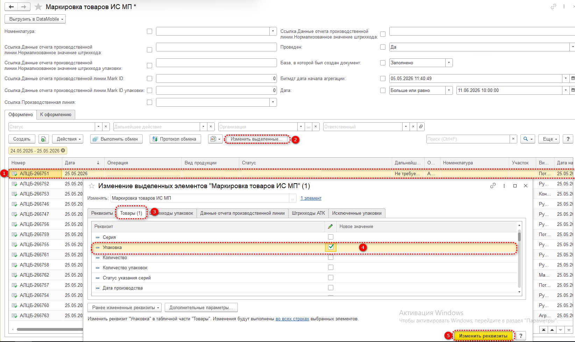Switch to the Оформлено tab

click(21, 115)
